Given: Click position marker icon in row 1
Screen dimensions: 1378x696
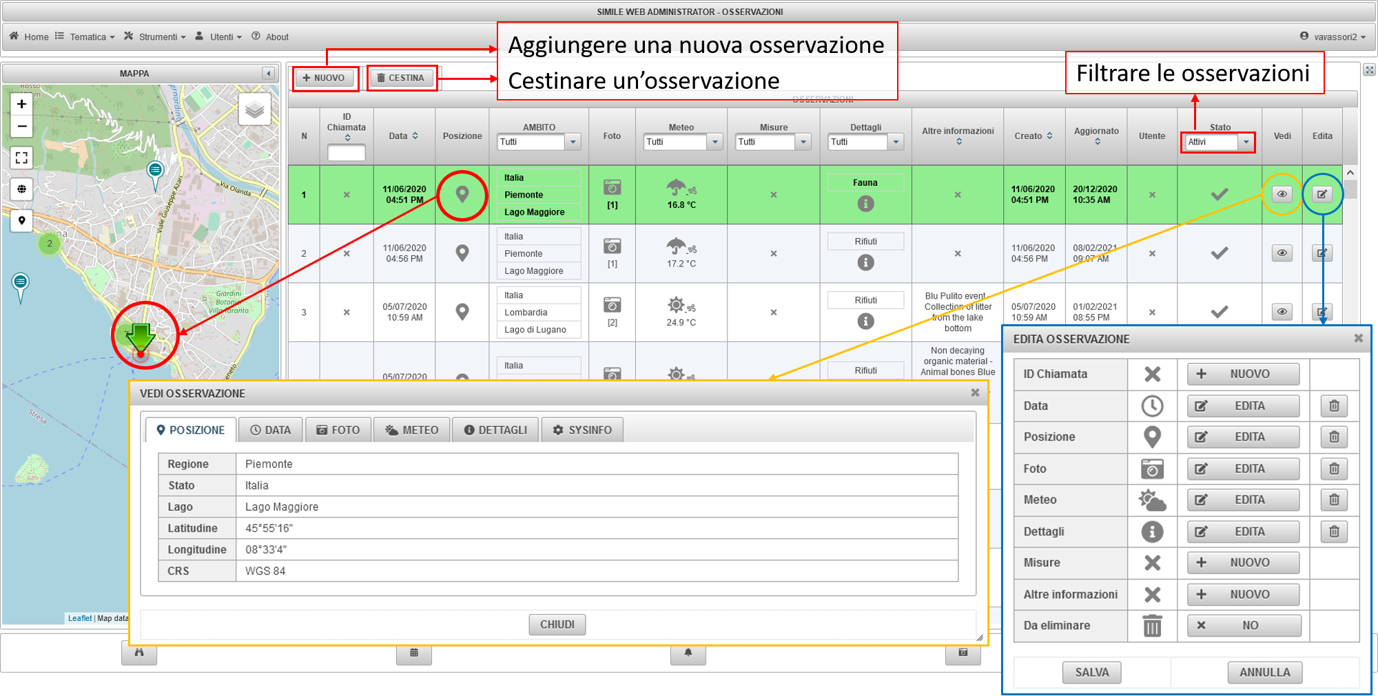Looking at the screenshot, I should tap(462, 195).
